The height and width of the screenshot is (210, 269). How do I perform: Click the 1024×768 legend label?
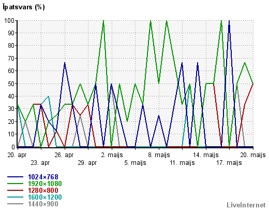[x=43, y=177]
